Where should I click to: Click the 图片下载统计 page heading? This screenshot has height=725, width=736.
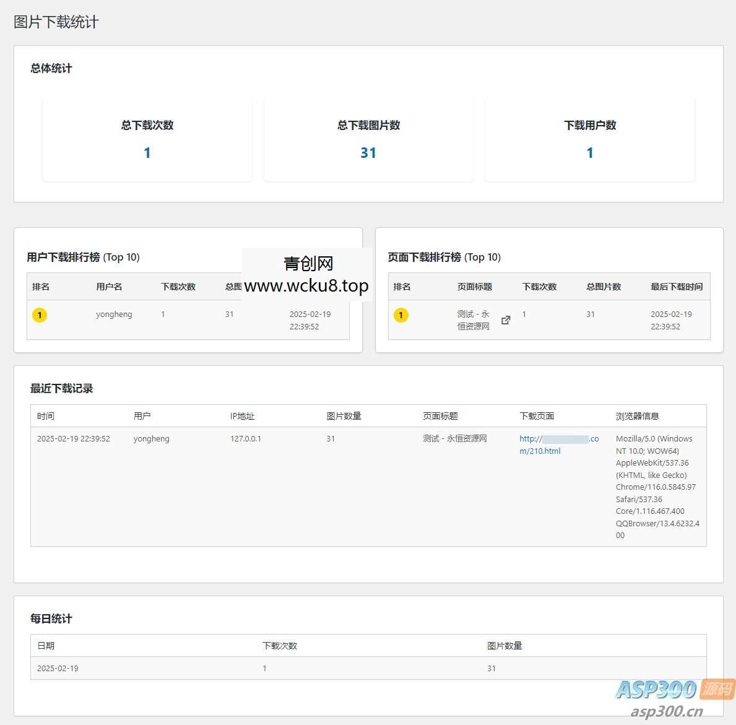56,22
